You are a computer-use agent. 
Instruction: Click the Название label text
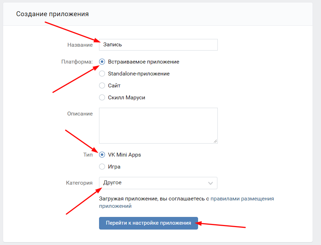coord(80,45)
